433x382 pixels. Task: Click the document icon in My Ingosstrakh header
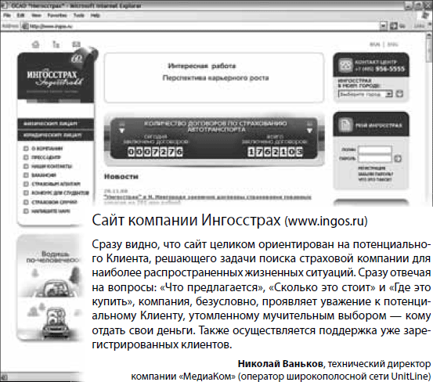(345, 125)
